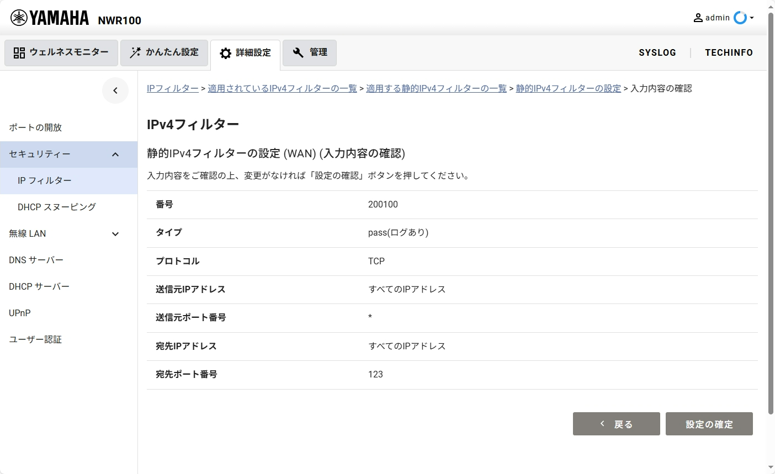Open the SYSLOG page
Image resolution: width=775 pixels, height=474 pixels.
click(x=657, y=52)
